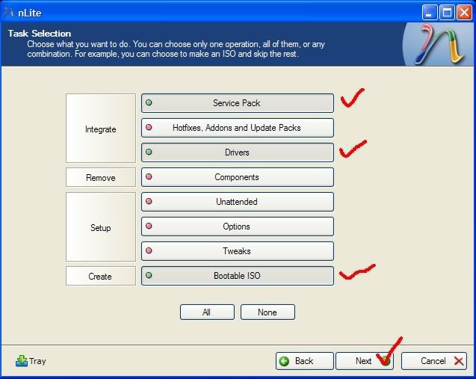
Task: Cancel the nLite wizard
Action: 434,361
